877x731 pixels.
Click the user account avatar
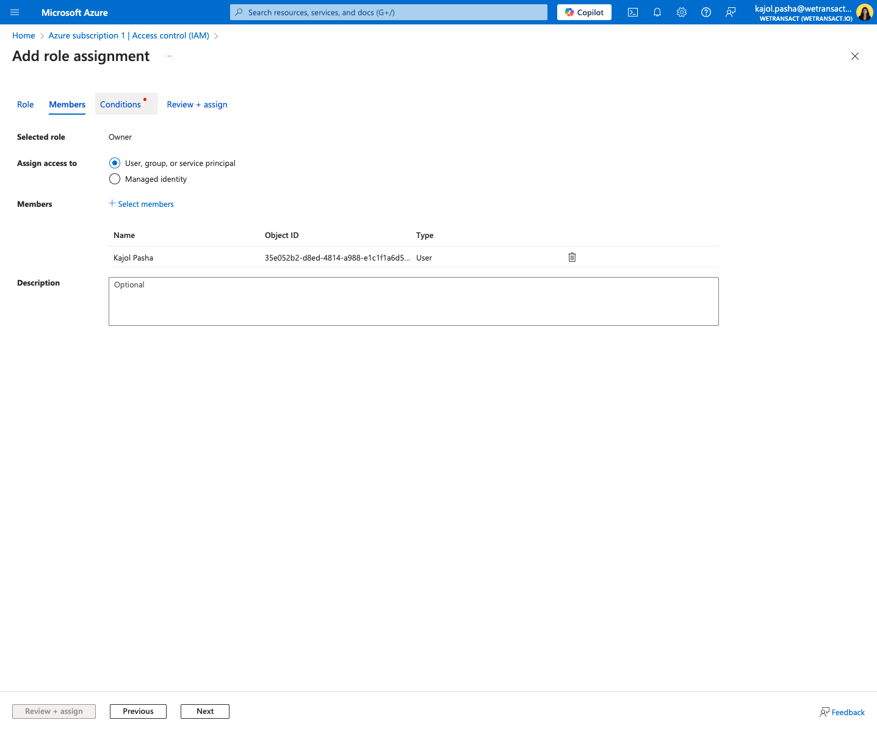tap(865, 12)
